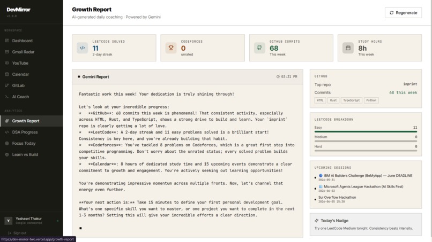The height and width of the screenshot is (242, 432).
Task: Click the 'Google connected' status text
Action: 29,223
